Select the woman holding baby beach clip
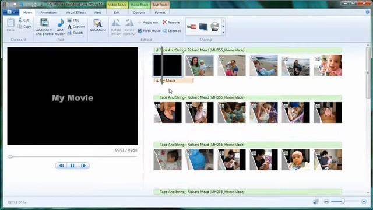This screenshot has height=210, width=373. (x=199, y=65)
